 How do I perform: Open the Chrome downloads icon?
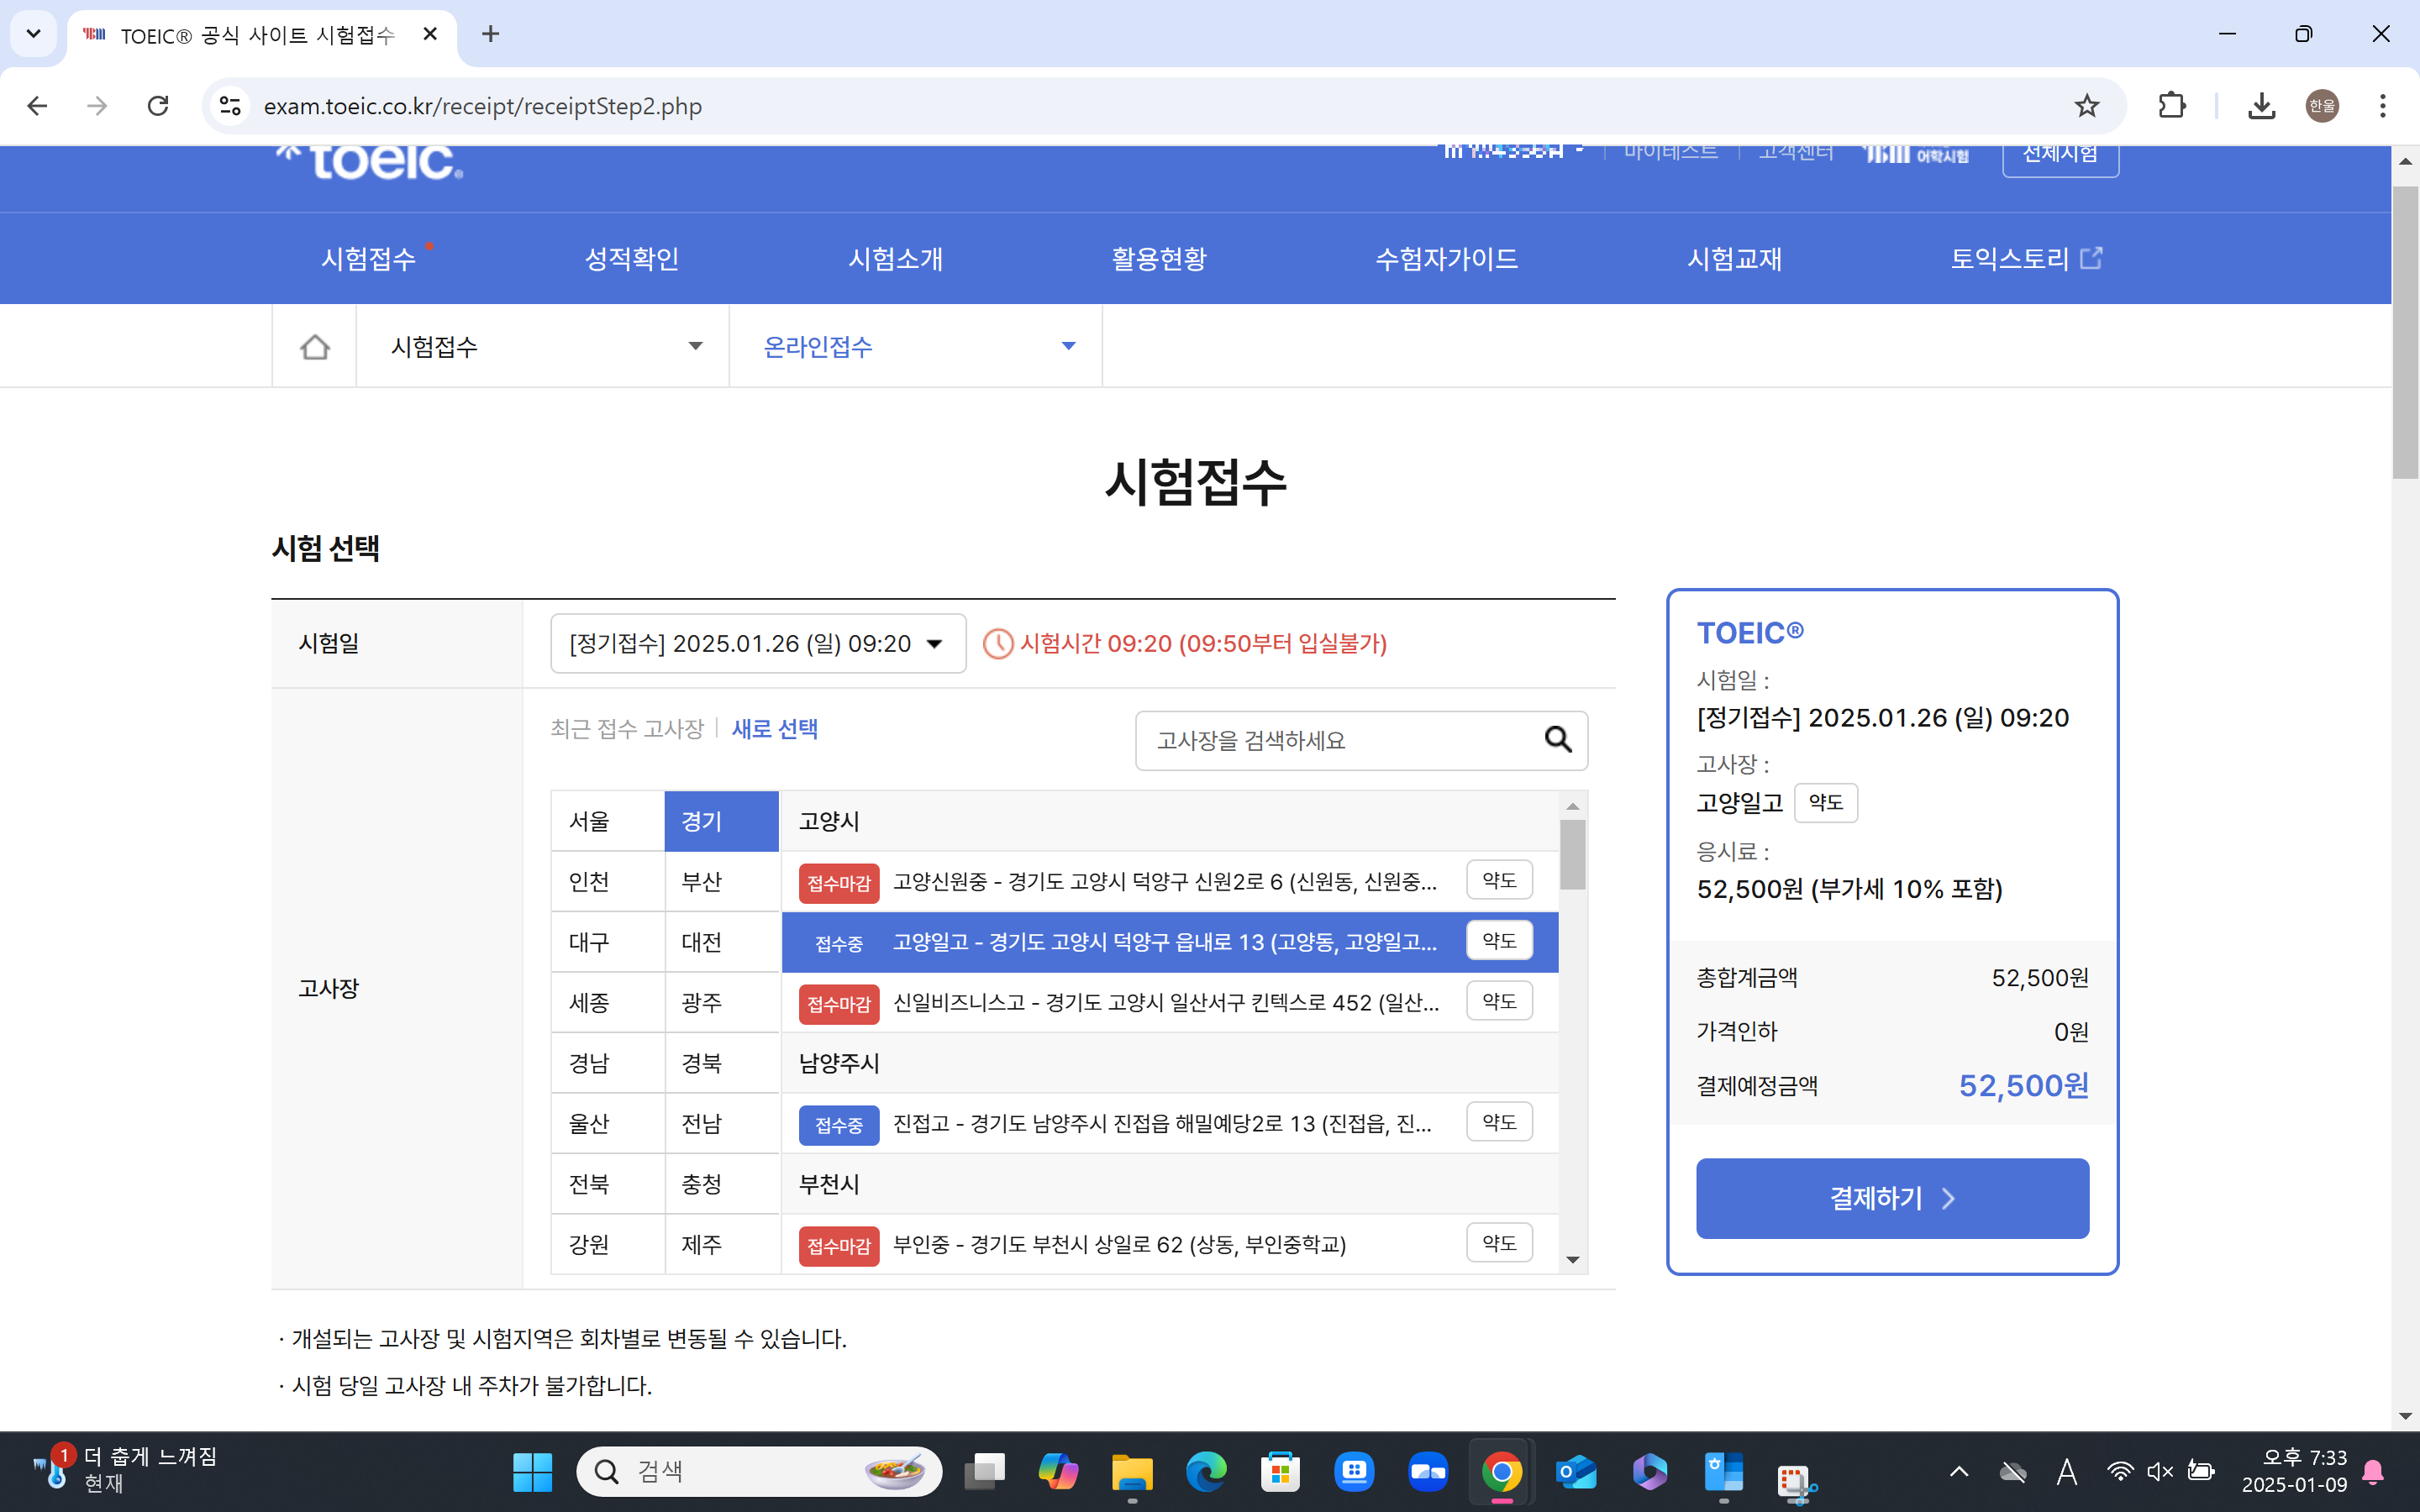(2261, 106)
